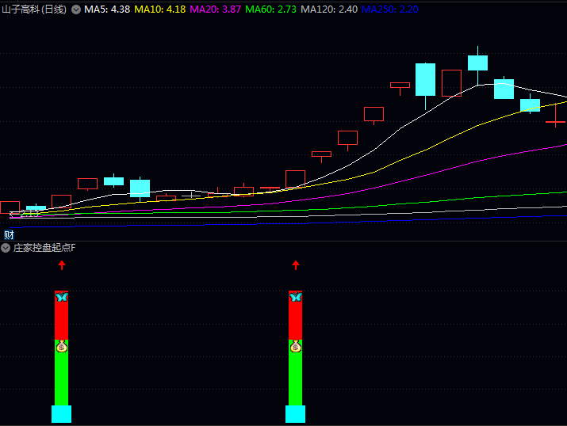Click money bag icon on first signal bar
The width and height of the screenshot is (567, 426).
pyautogui.click(x=62, y=346)
